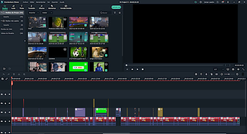Play the preview video
247x134 pixels.
pos(138,69)
